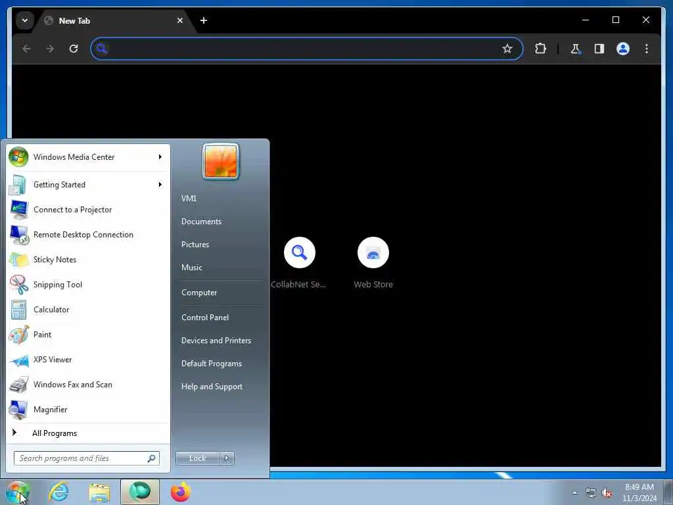The image size is (673, 505).
Task: Click the Search programs and files box
Action: tap(87, 458)
